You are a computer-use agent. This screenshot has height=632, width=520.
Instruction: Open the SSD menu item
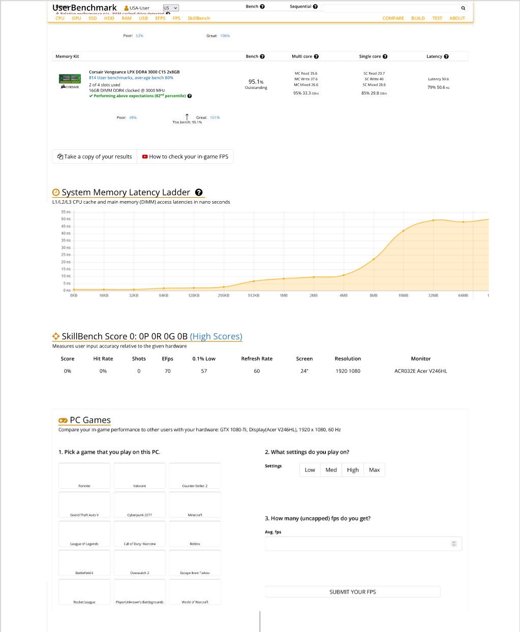93,18
